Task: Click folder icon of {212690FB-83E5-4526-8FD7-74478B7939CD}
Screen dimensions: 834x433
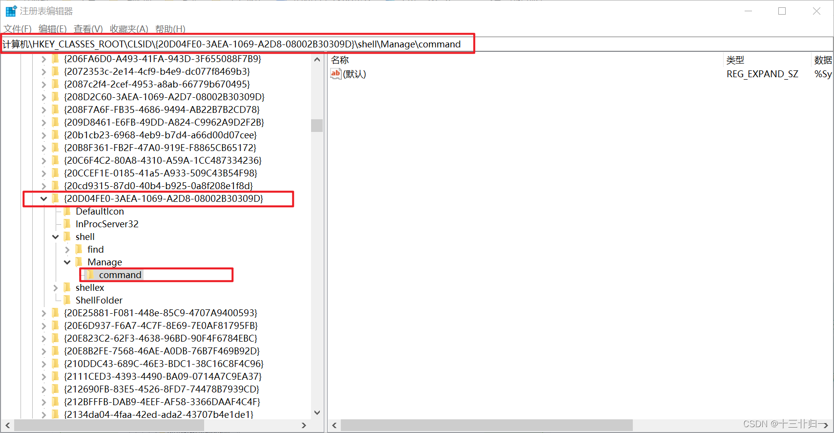Action: coord(55,389)
